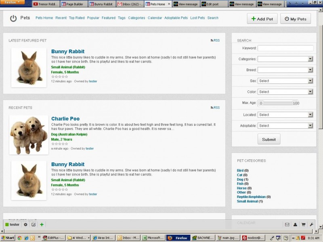Viewport: 323px width, 242px height.
Task: Click the edit pencil icon beside gear
Action: (34, 225)
